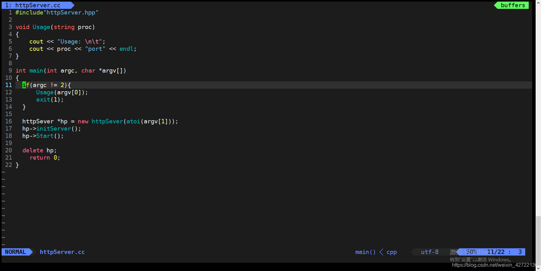
Task: Click the closing brace on line 22
Action: coord(17,165)
